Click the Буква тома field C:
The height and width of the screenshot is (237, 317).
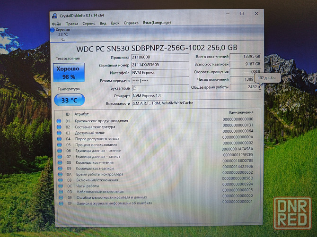point(160,88)
